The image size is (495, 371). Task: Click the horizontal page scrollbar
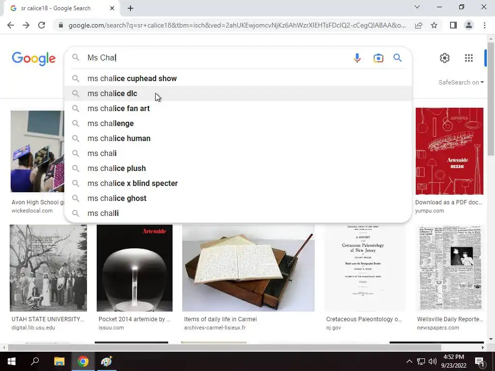[224, 347]
